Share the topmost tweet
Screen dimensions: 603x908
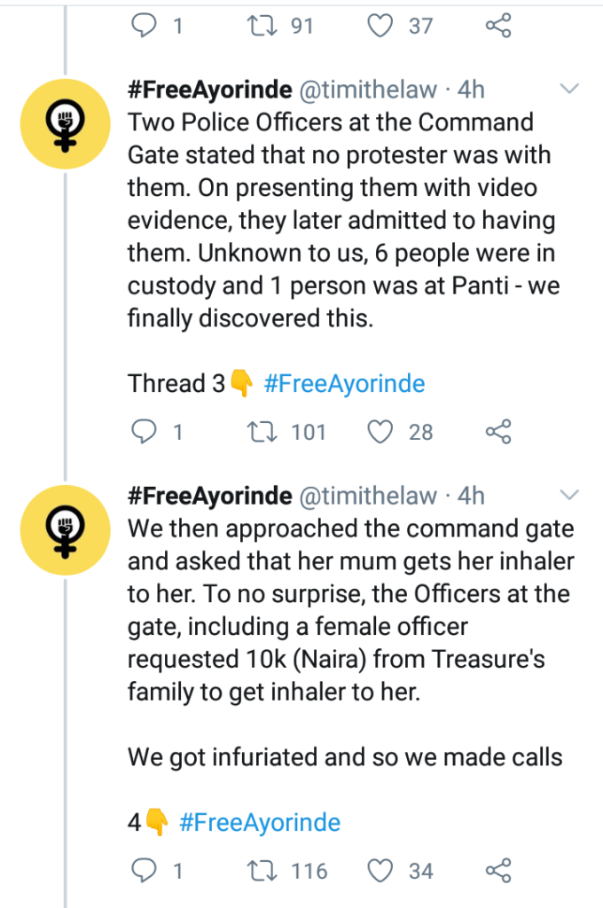pos(499,26)
